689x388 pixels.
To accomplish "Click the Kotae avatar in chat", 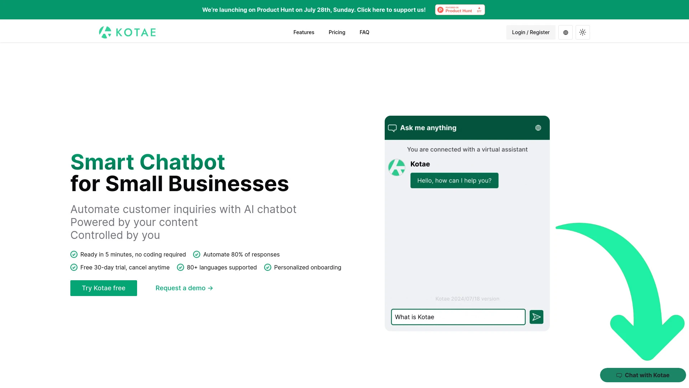I will pos(397,167).
